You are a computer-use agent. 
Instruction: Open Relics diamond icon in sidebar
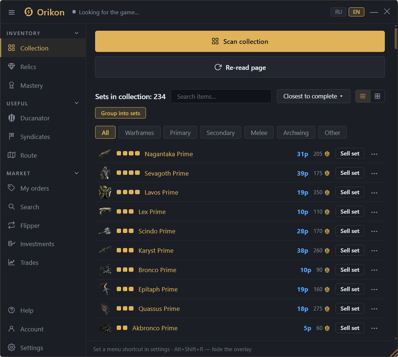point(11,67)
